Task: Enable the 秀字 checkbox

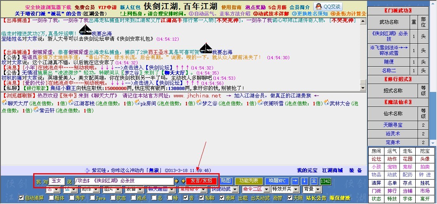Action: 72,198
